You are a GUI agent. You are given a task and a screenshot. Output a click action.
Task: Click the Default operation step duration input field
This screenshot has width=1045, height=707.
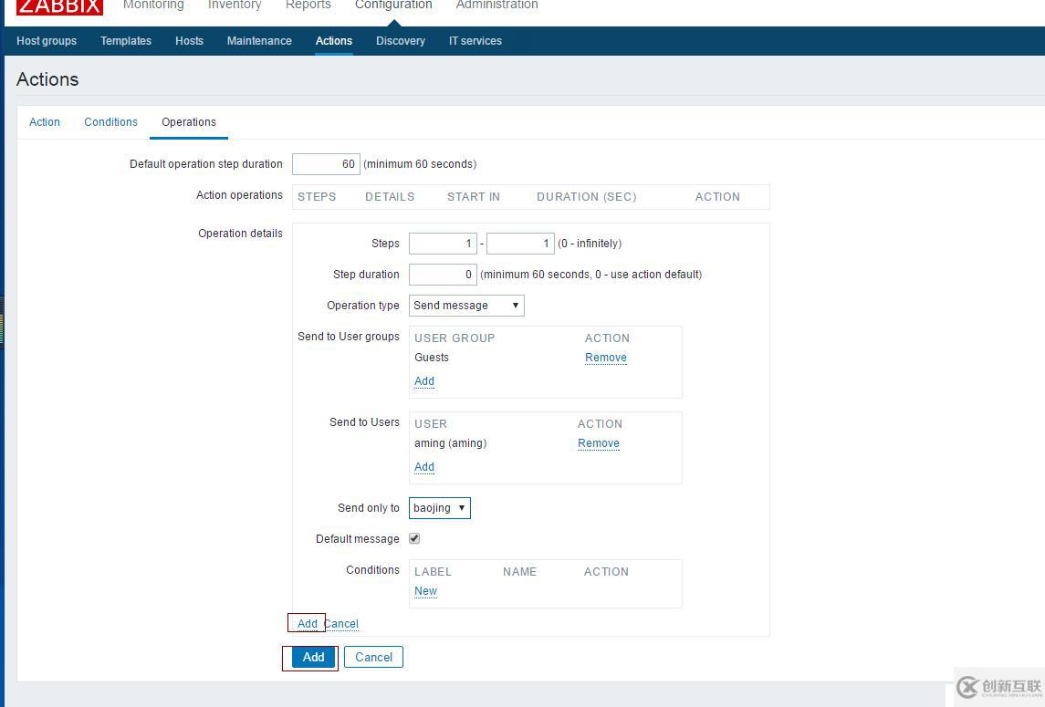[x=326, y=163]
